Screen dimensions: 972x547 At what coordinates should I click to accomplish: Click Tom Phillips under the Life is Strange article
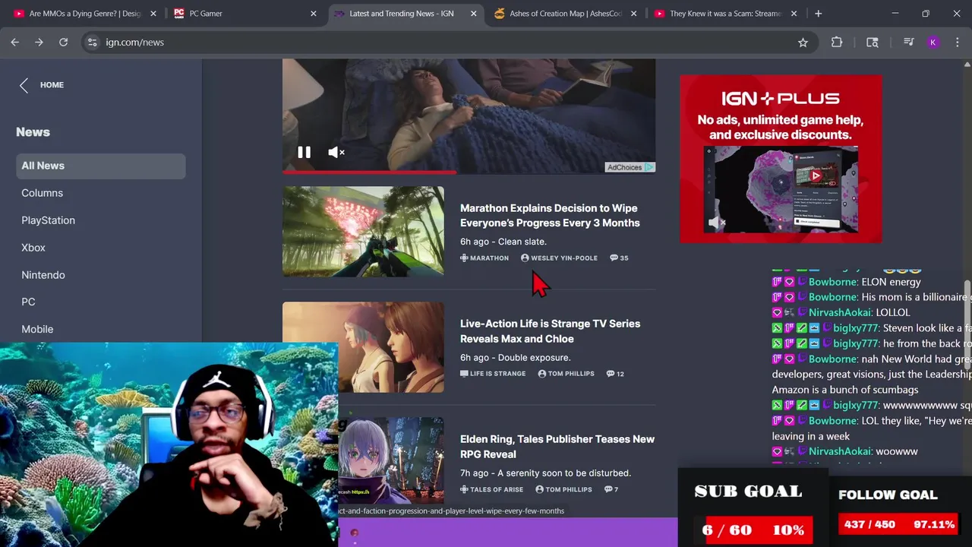coord(566,374)
